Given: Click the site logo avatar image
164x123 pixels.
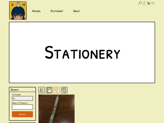Looking at the screenshot, I should click(18, 10).
